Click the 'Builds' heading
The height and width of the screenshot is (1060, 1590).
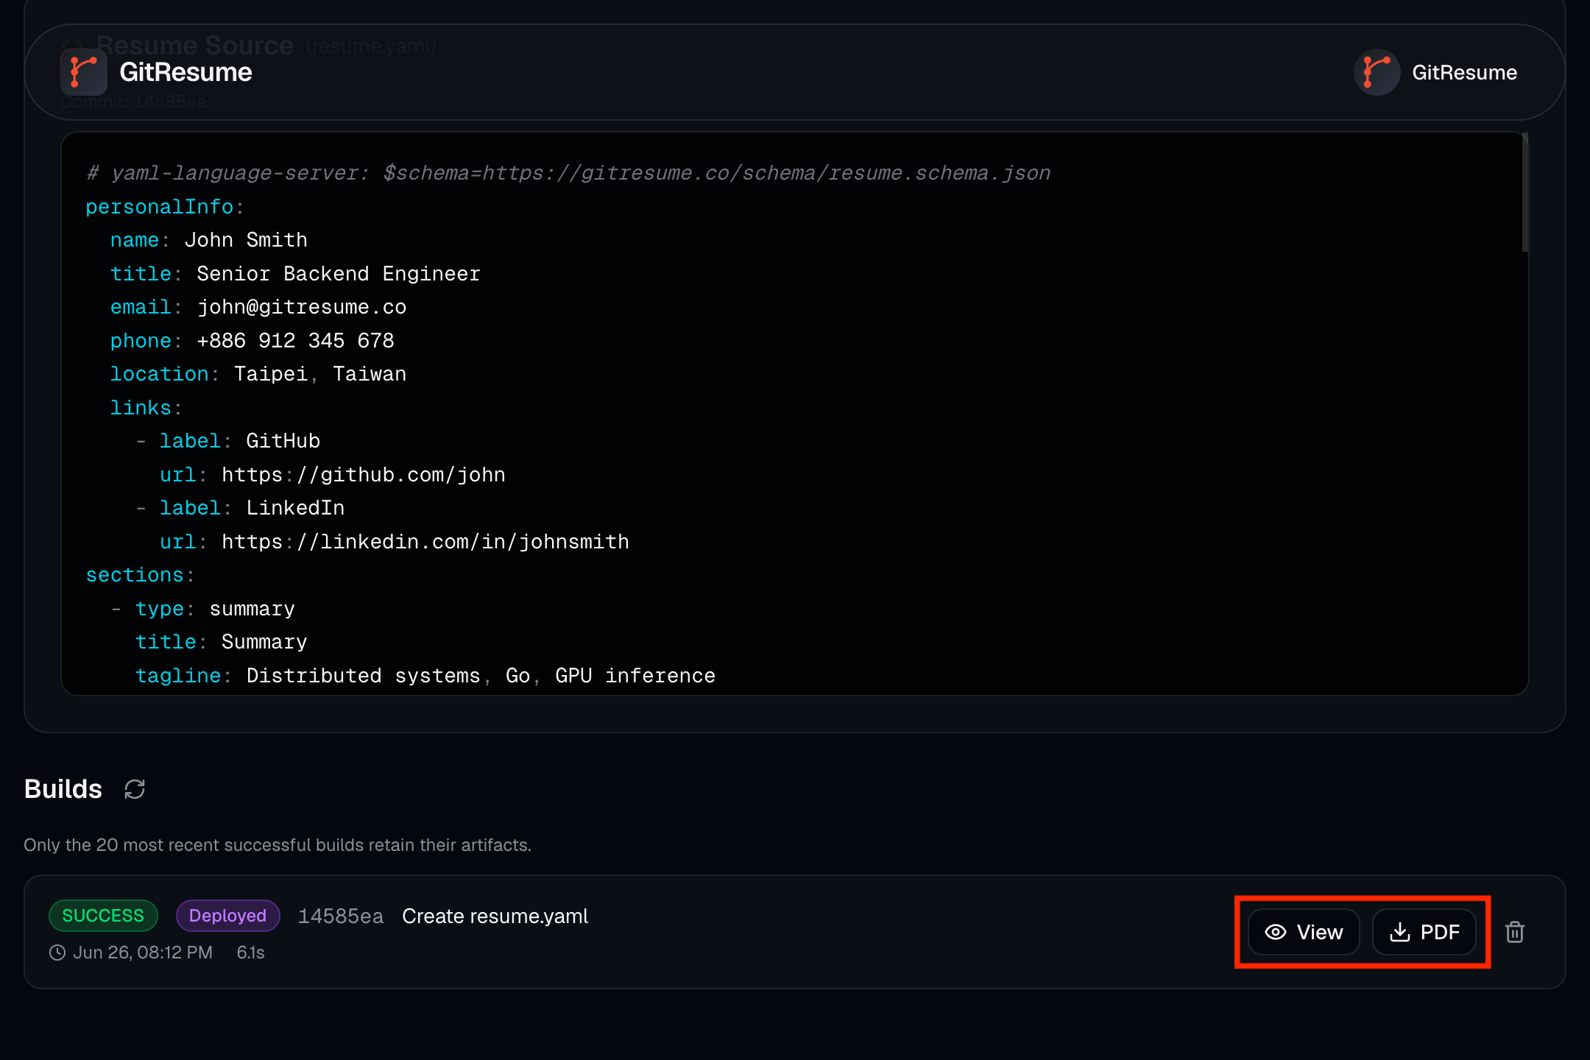coord(63,789)
